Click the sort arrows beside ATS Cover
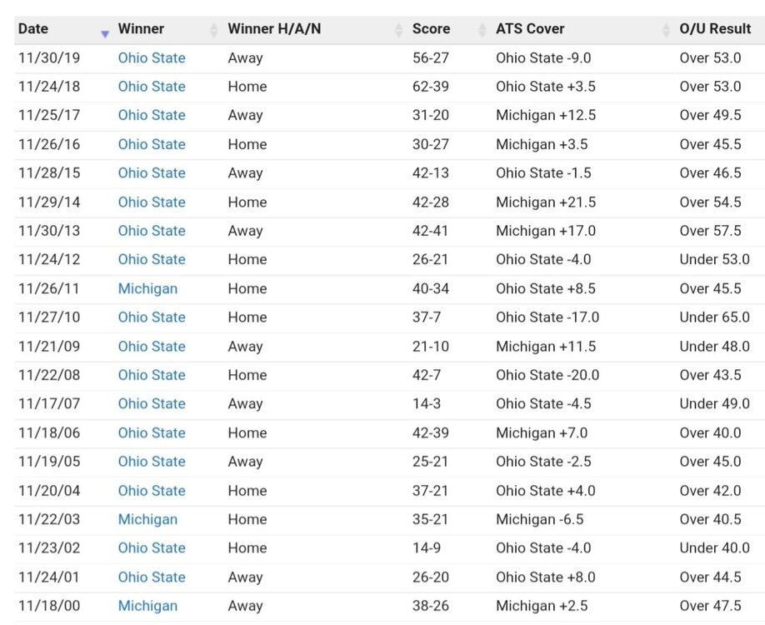 [666, 30]
